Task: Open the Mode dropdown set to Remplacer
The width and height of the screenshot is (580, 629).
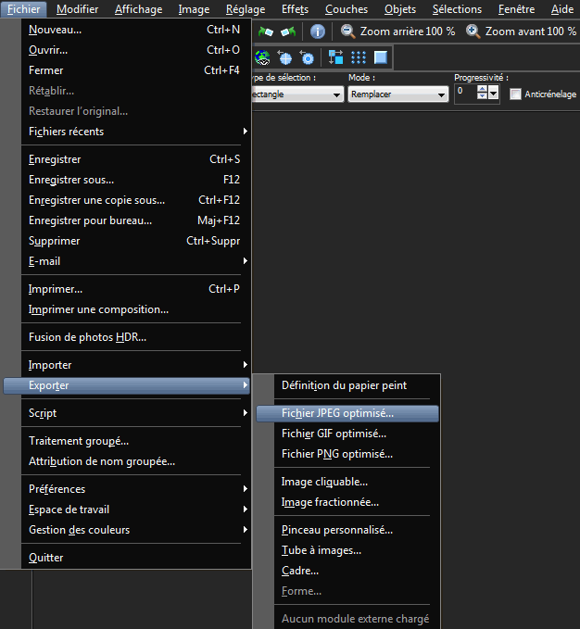Action: (x=397, y=94)
